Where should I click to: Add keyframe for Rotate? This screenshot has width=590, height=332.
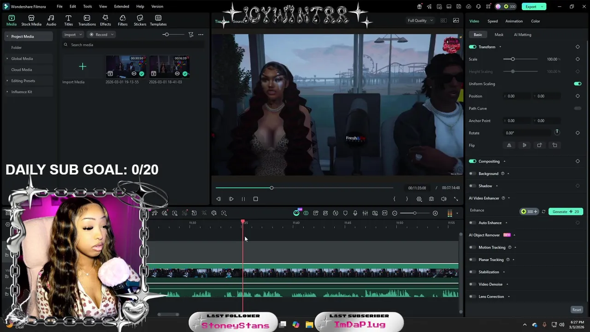578,133
